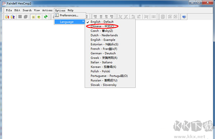Open the Search menu
Image resolution: width=215 pixels, height=139 pixels.
coord(27,10)
